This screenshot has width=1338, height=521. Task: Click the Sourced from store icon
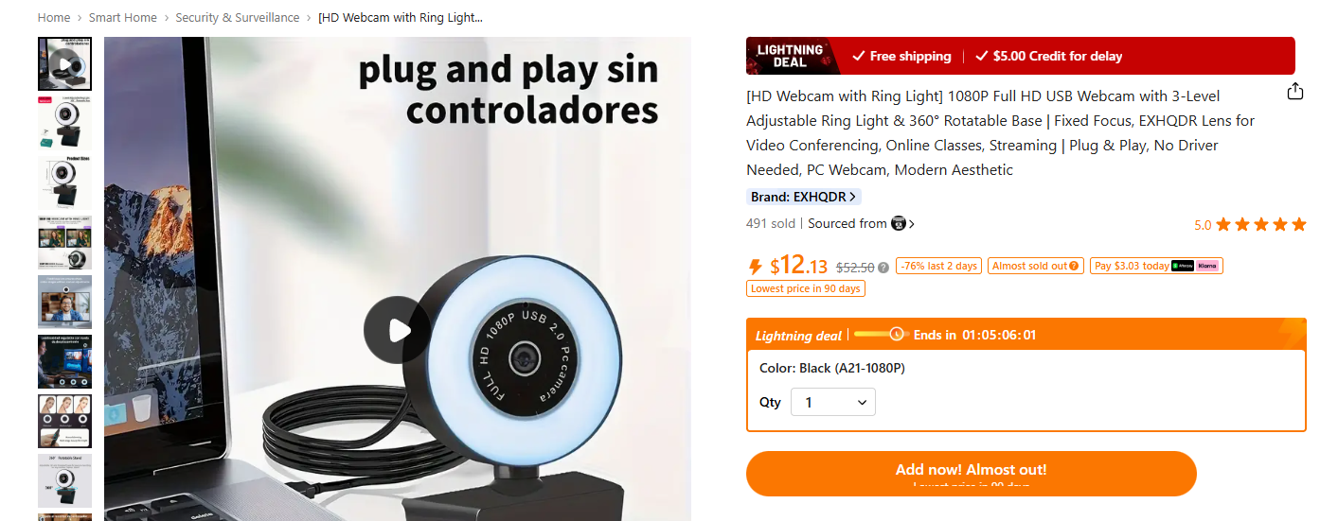[899, 224]
